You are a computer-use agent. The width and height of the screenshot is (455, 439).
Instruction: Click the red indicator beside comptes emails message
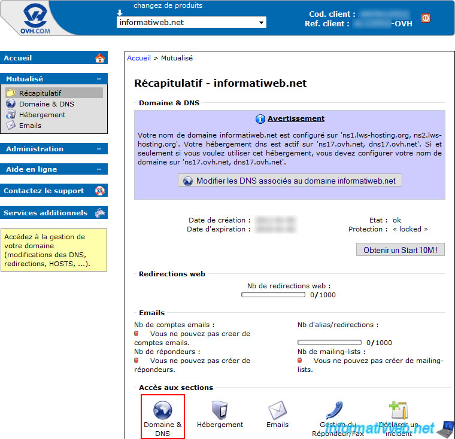[136, 334]
